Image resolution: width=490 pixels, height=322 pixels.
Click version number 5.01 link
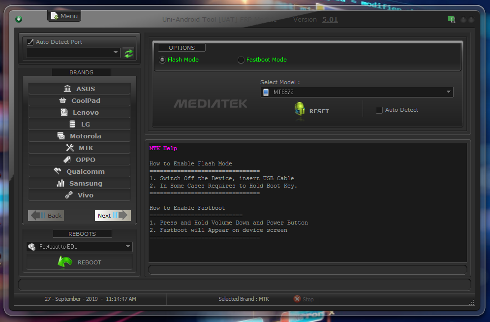coord(330,19)
